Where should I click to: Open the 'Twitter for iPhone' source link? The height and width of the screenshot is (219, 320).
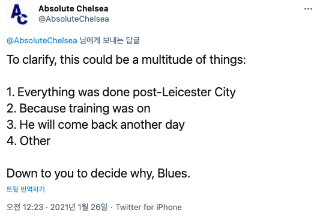pos(148,207)
